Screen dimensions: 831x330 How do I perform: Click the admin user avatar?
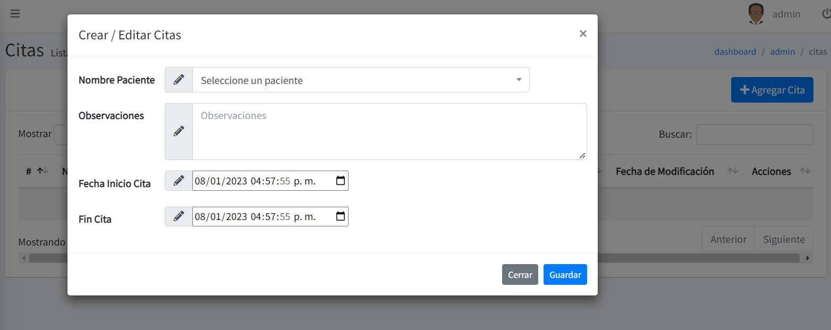(x=756, y=14)
